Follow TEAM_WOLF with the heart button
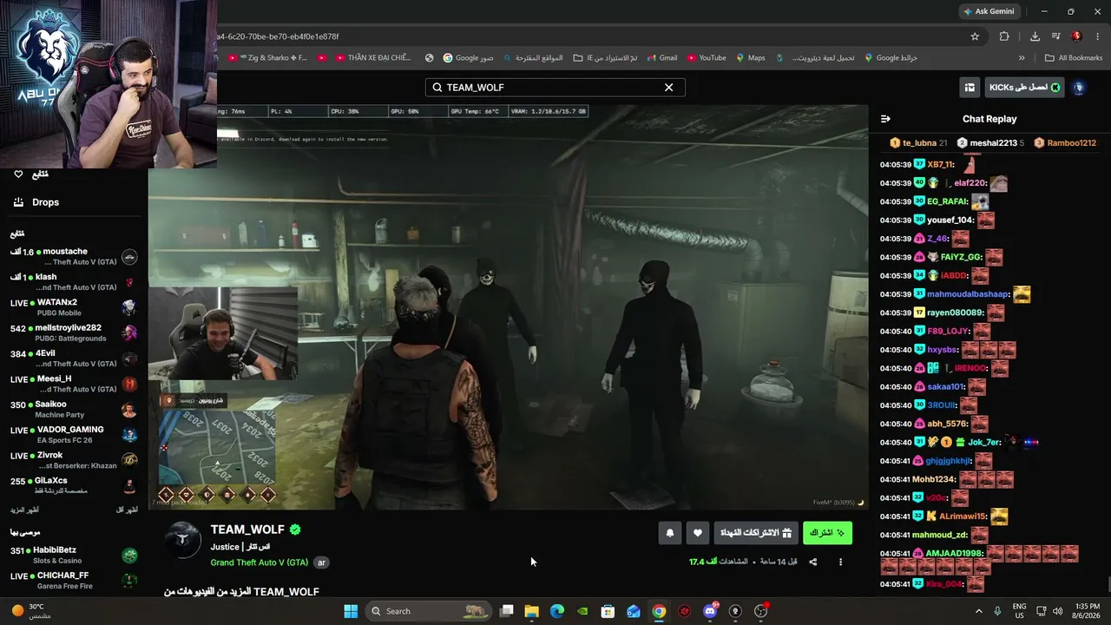Screen dimensions: 1111x625 (697, 533)
